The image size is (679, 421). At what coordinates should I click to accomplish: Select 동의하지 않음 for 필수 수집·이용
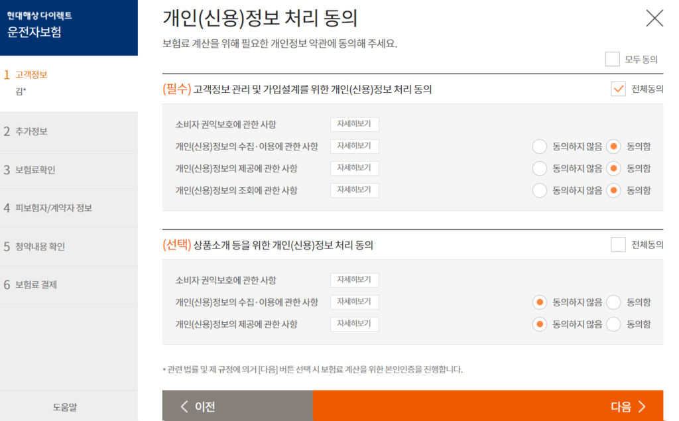point(540,147)
